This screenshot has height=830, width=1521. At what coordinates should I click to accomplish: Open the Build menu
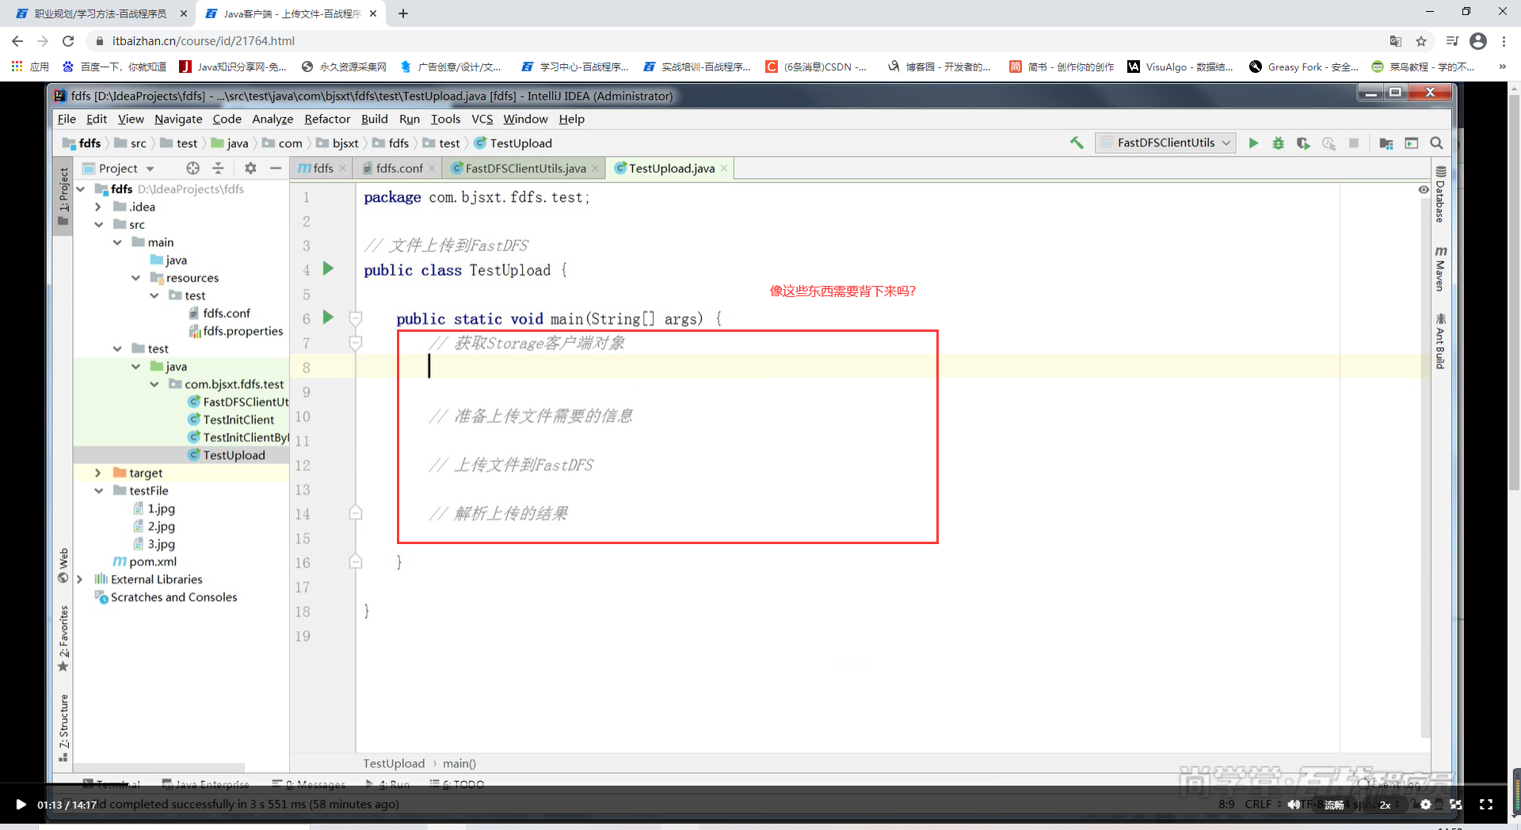click(x=375, y=119)
